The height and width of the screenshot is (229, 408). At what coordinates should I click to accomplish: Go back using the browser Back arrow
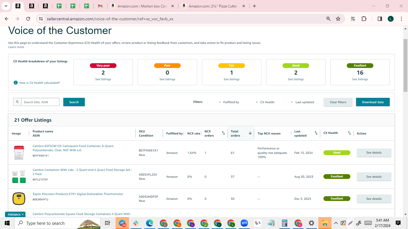[7, 19]
